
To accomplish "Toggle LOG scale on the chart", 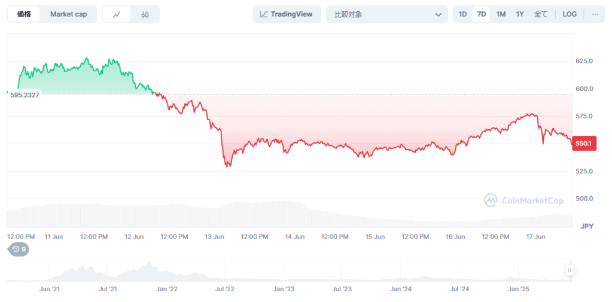I will pyautogui.click(x=570, y=14).
